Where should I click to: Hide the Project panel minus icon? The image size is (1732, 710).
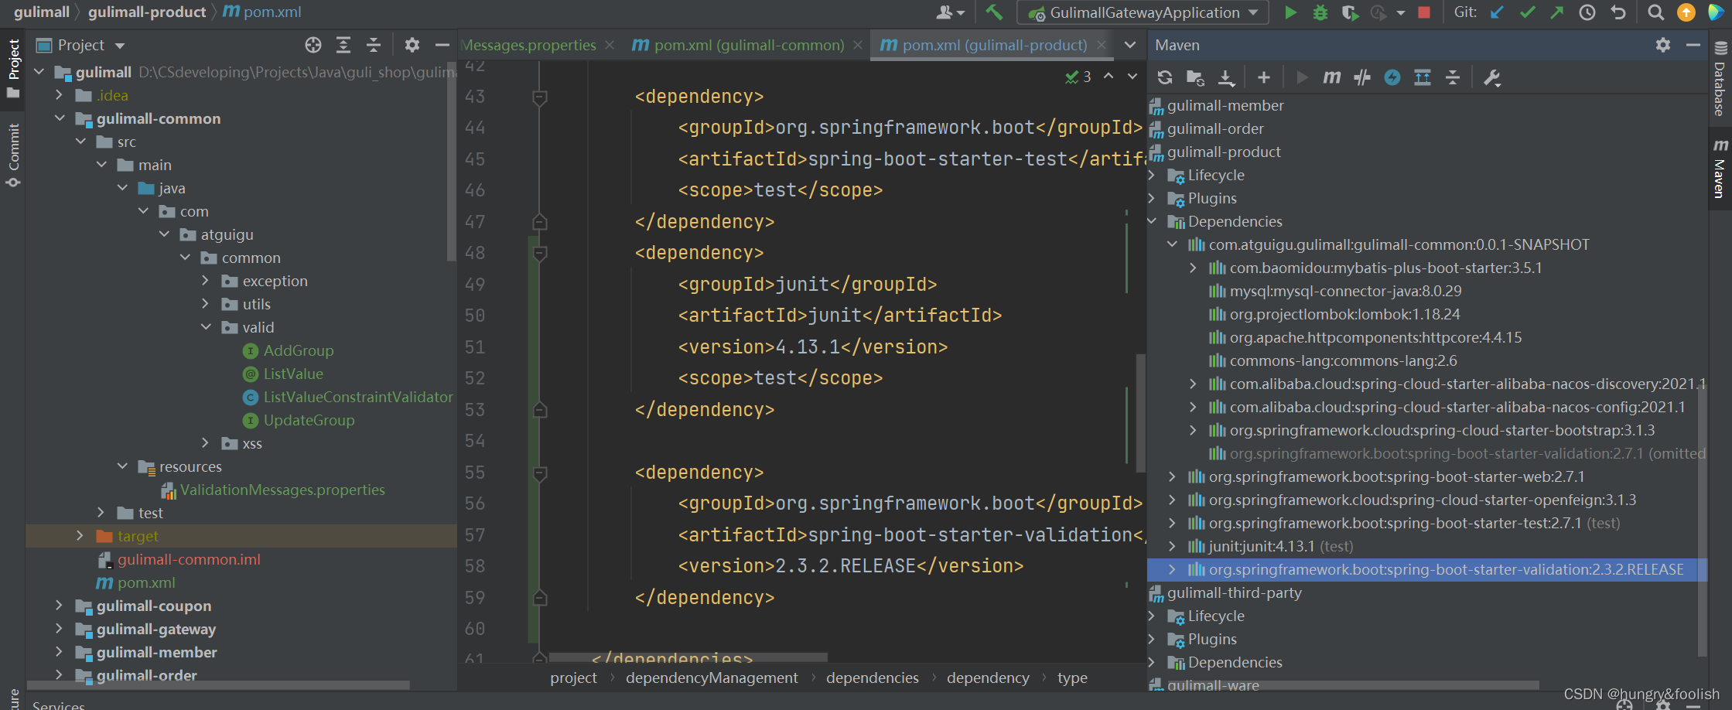pyautogui.click(x=442, y=45)
